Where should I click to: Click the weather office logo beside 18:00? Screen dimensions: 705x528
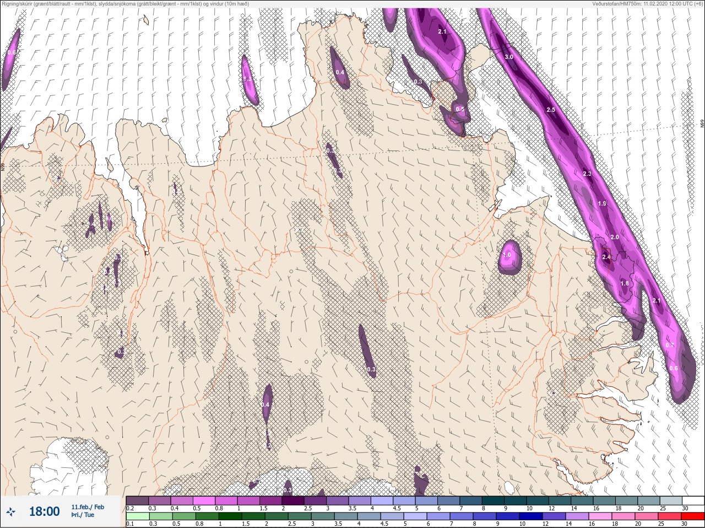(x=12, y=512)
